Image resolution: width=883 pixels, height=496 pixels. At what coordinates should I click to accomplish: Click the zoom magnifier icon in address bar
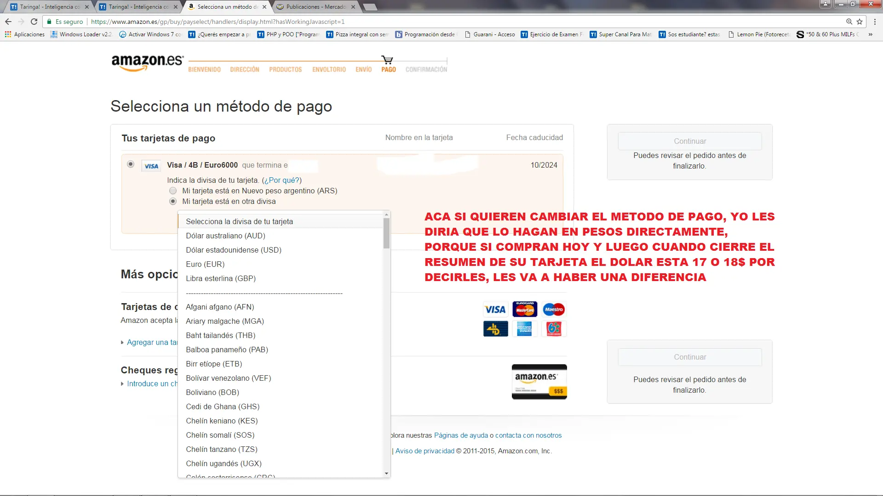pos(849,22)
